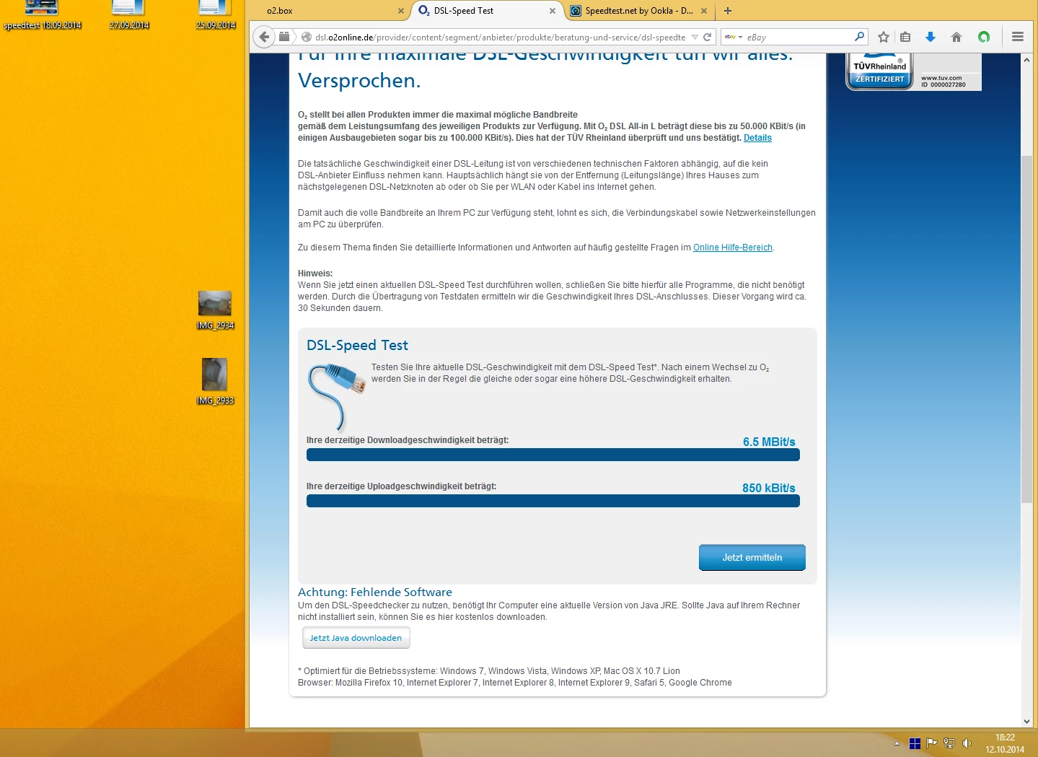Image resolution: width=1038 pixels, height=757 pixels.
Task: Click the green circular add-on icon
Action: (x=984, y=37)
